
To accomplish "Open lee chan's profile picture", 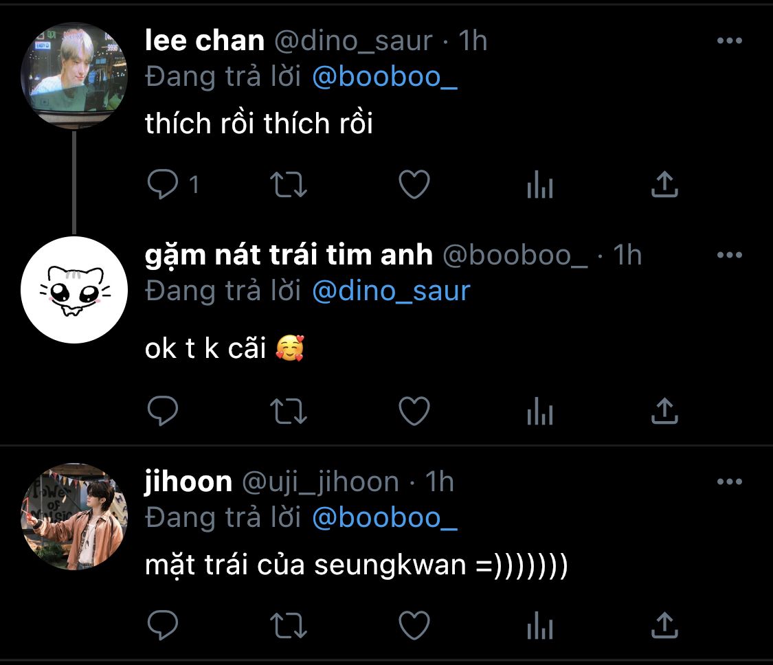I will pyautogui.click(x=74, y=76).
